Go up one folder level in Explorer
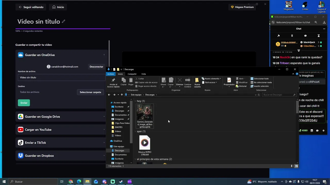 click(122, 95)
